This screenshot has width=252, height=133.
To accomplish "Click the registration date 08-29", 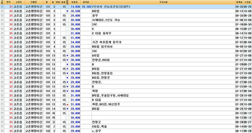I will pos(239,109).
